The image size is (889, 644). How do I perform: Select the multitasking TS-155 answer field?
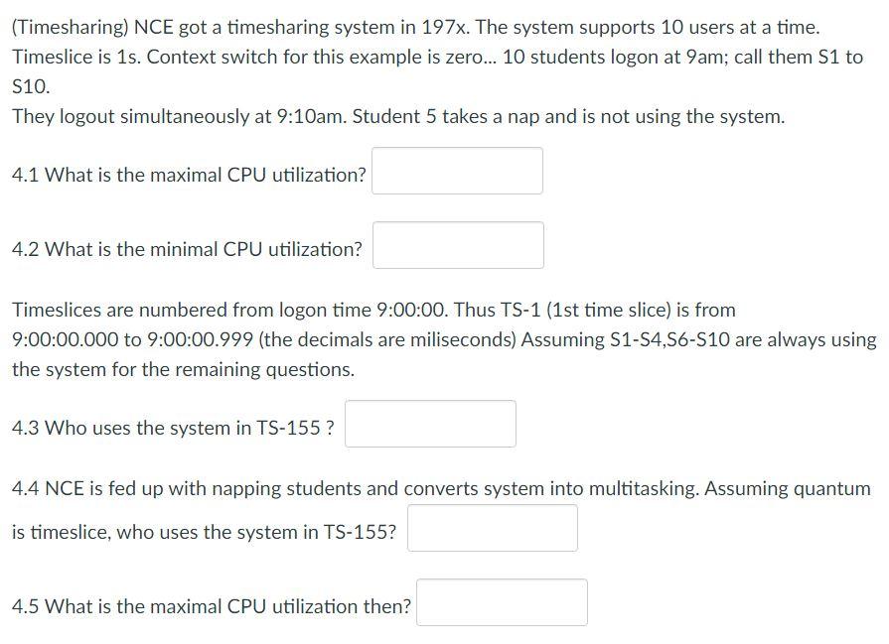(493, 527)
